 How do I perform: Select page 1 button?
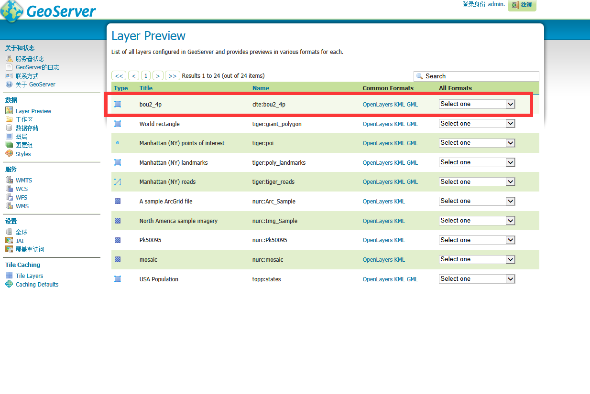coord(146,75)
